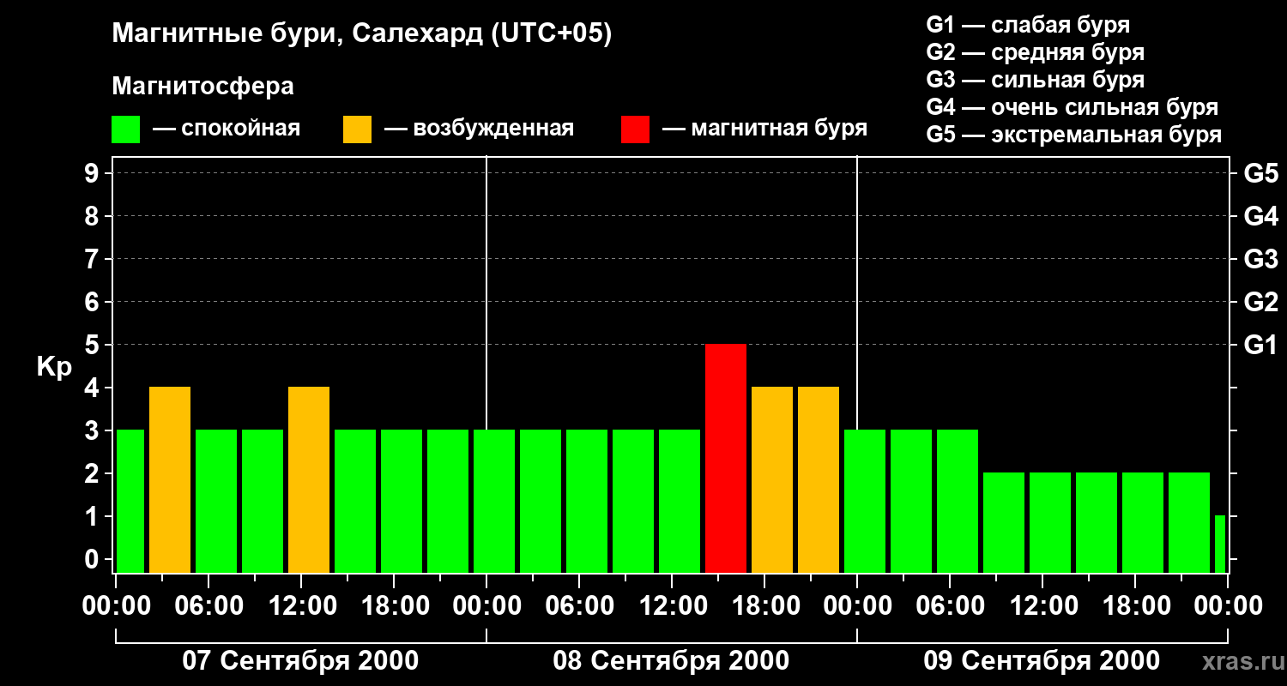Select the '08 Сентября 2000' date label
Screen dimensions: 1287x686
pyautogui.click(x=672, y=661)
